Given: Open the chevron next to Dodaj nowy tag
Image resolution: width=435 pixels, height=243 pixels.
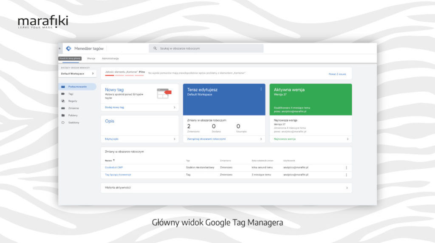Looking at the screenshot, I should click(x=175, y=107).
